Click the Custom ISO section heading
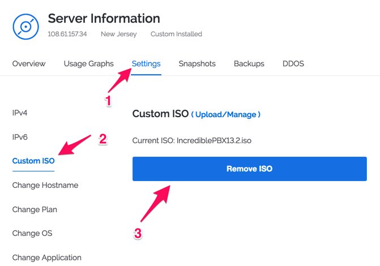380x266 pixels. coord(160,114)
